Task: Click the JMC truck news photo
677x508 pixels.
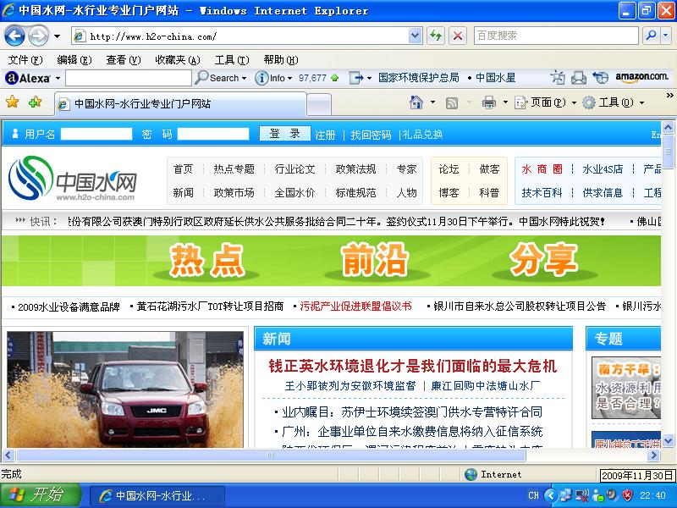Action: coord(125,389)
